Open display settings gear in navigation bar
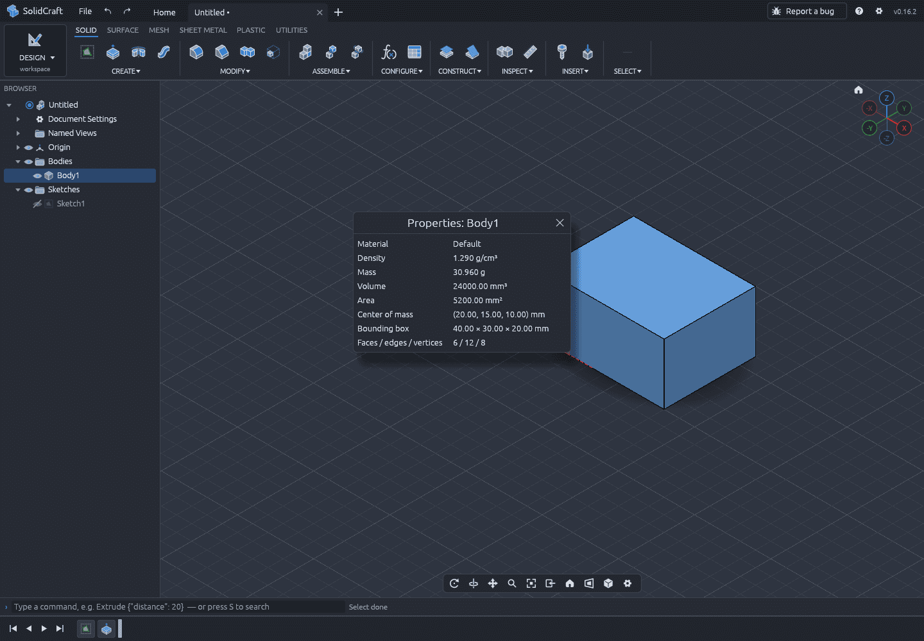 click(628, 583)
